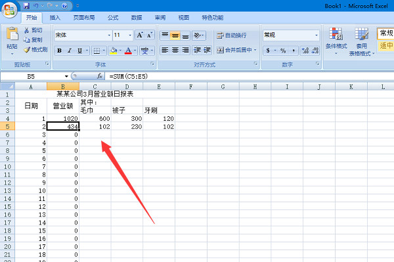Center text horizontally
This screenshot has width=394, height=262.
[175, 51]
